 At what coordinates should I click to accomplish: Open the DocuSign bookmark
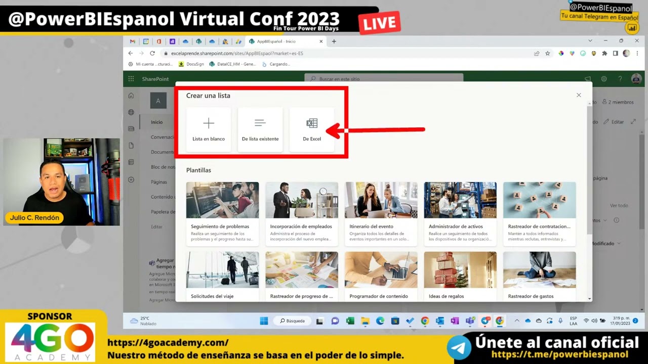(191, 64)
